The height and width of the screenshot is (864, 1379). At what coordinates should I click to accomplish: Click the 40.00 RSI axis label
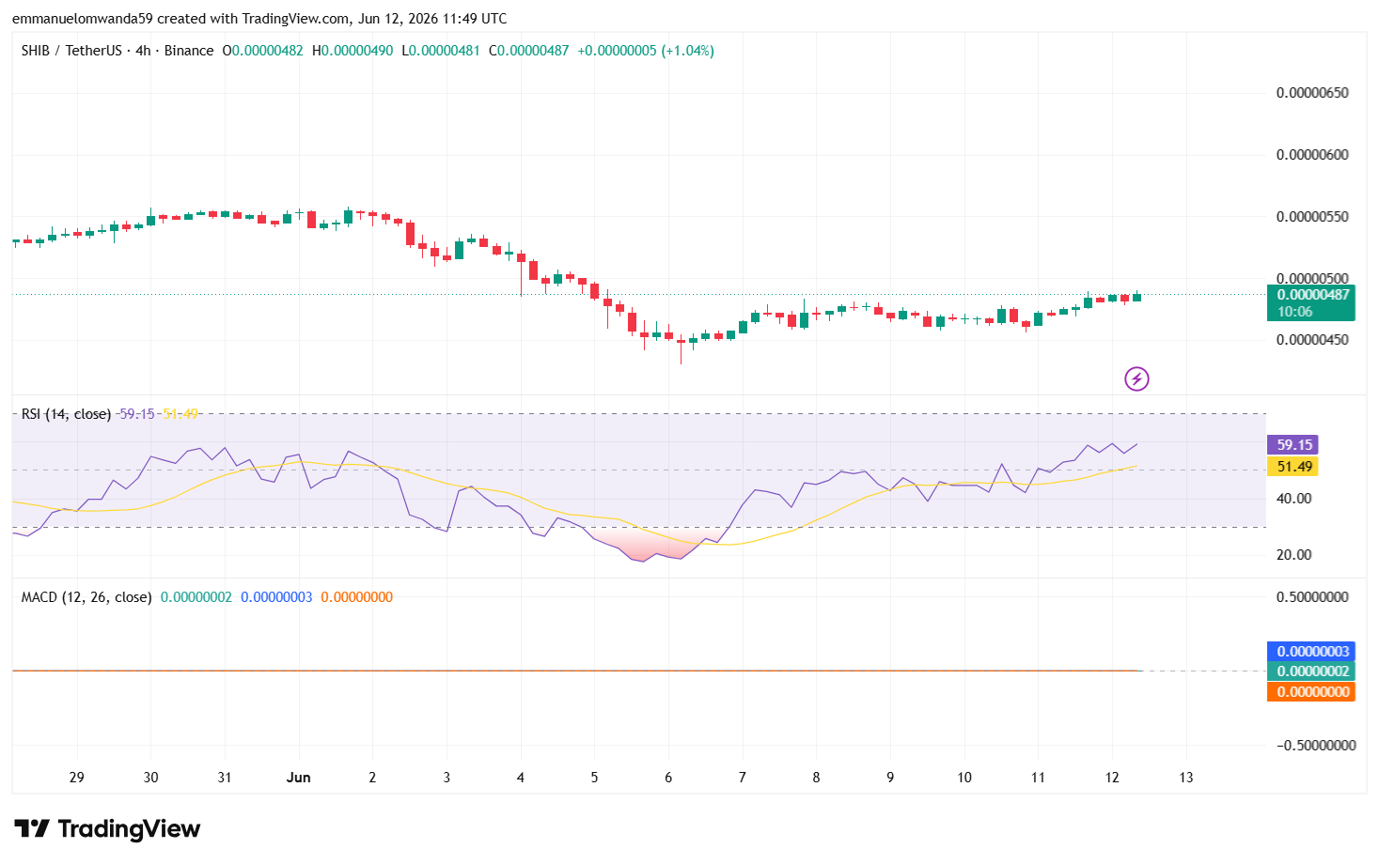1293,498
